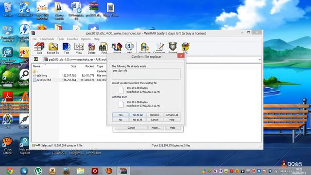Viewport: 311px width, 175px height.
Task: Open the CDBurnerXP desktop icon
Action: click(x=25, y=10)
